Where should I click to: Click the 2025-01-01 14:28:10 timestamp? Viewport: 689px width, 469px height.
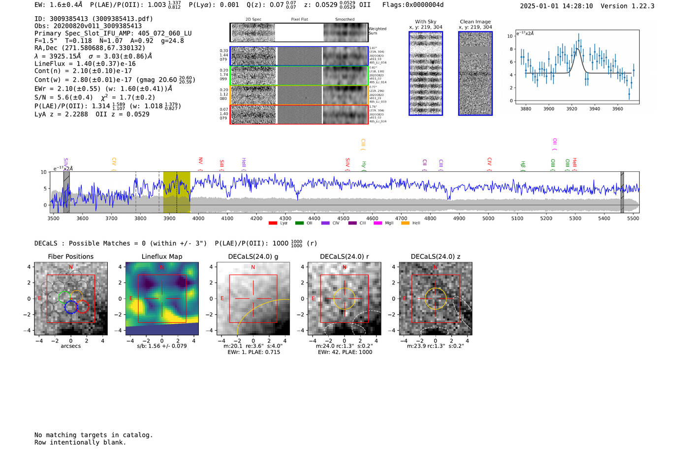pyautogui.click(x=557, y=6)
